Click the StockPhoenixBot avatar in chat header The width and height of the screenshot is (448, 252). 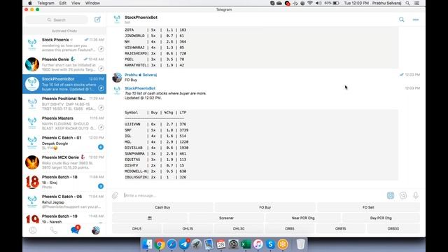pyautogui.click(x=117, y=20)
